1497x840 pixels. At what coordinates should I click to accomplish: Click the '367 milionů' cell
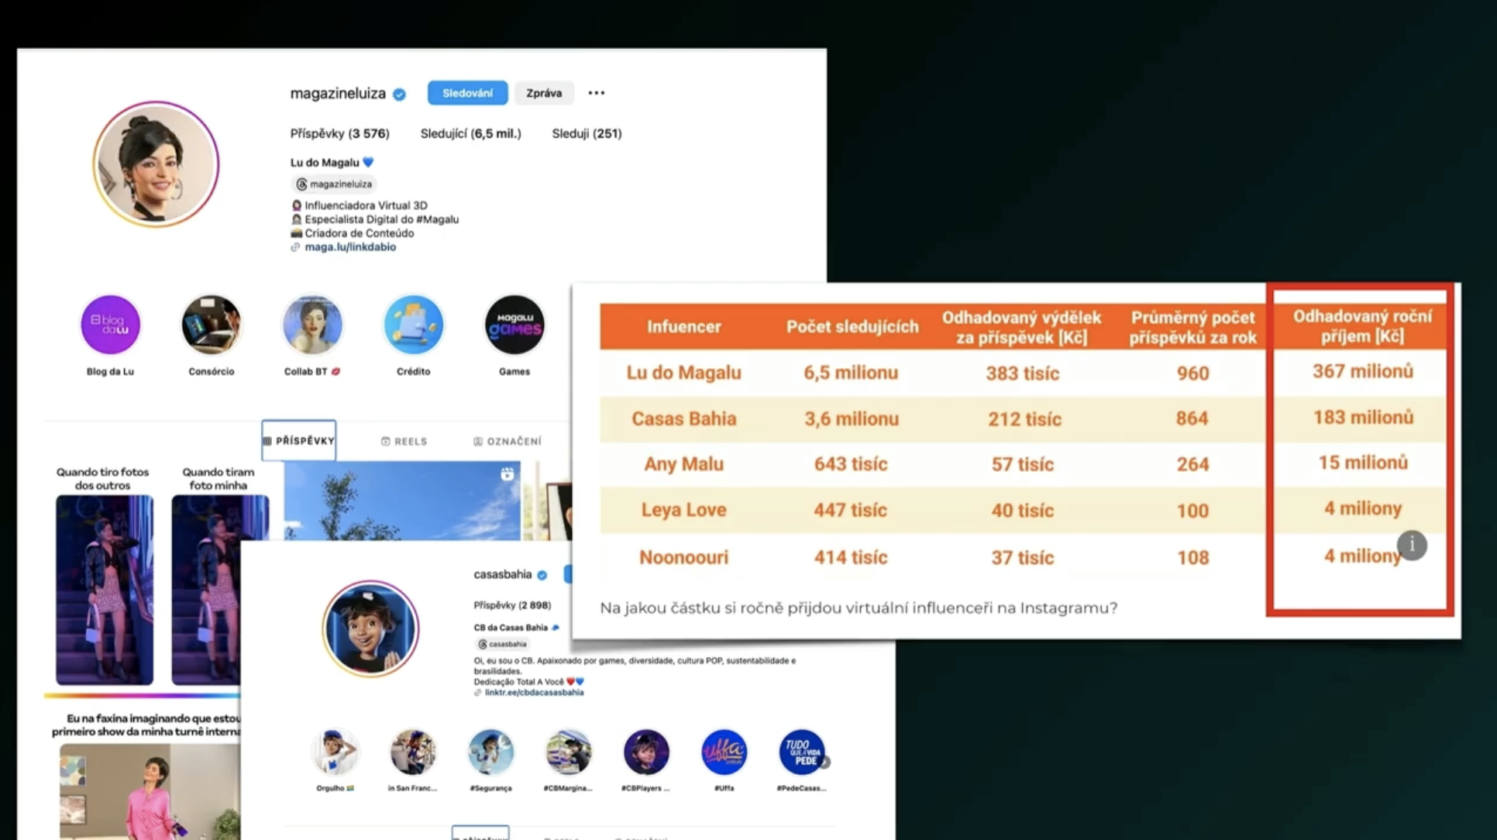[x=1362, y=371]
